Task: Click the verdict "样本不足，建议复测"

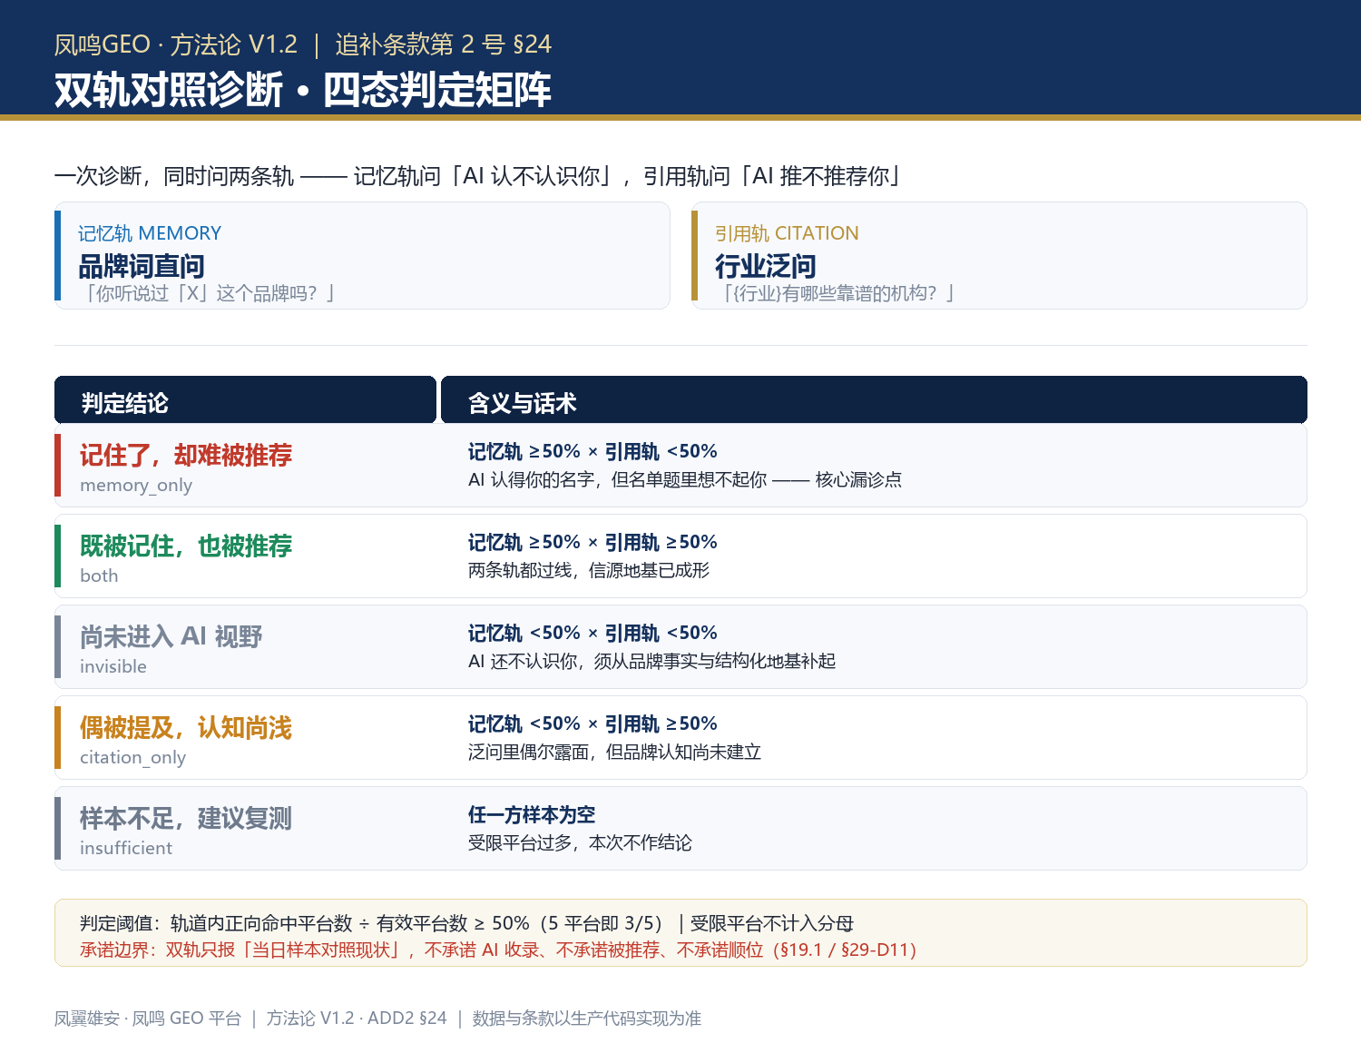Action: pos(186,818)
